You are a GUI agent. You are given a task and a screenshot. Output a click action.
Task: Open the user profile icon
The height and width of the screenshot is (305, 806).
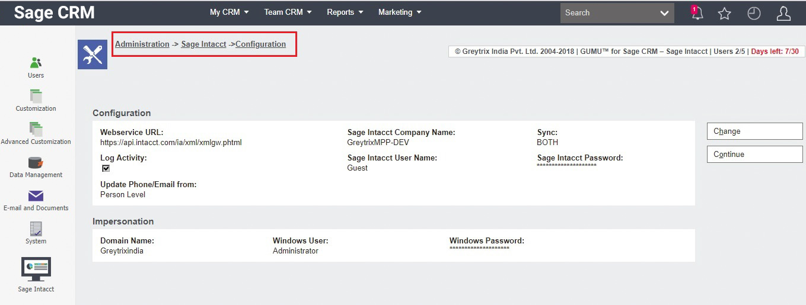[x=783, y=14]
